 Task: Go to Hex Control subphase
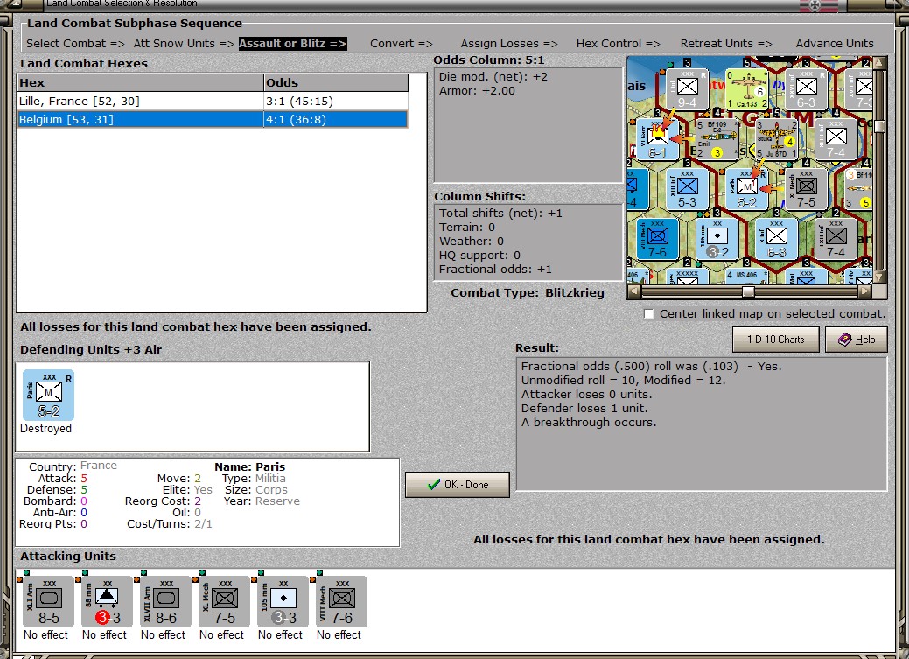click(618, 44)
